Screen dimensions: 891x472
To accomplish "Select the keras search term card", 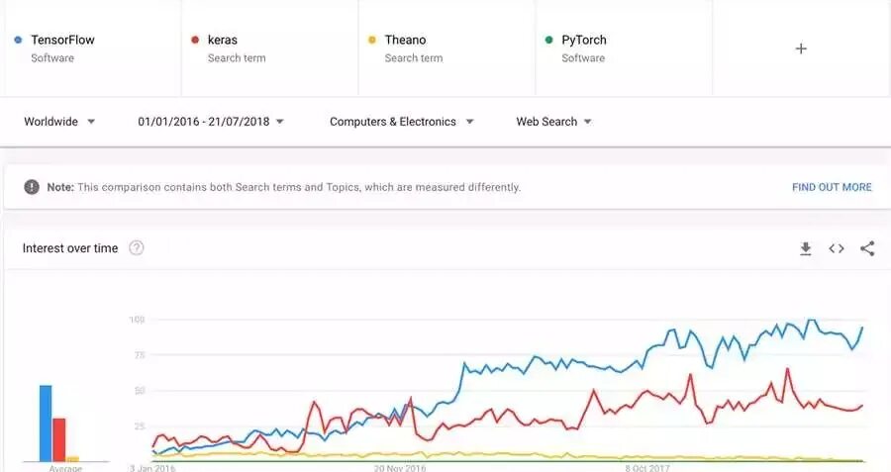I will tap(267, 48).
